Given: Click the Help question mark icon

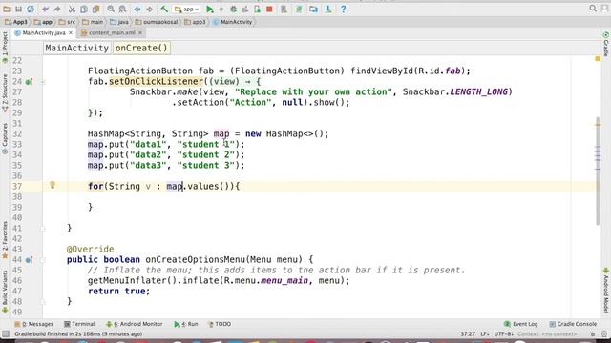Looking at the screenshot, I should click(x=343, y=9).
